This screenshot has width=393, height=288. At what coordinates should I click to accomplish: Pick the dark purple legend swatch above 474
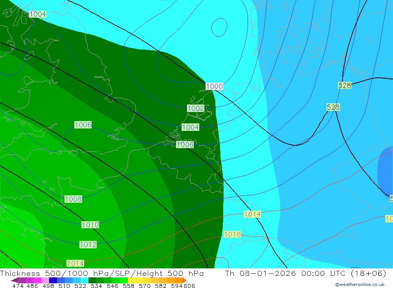(x=21, y=280)
